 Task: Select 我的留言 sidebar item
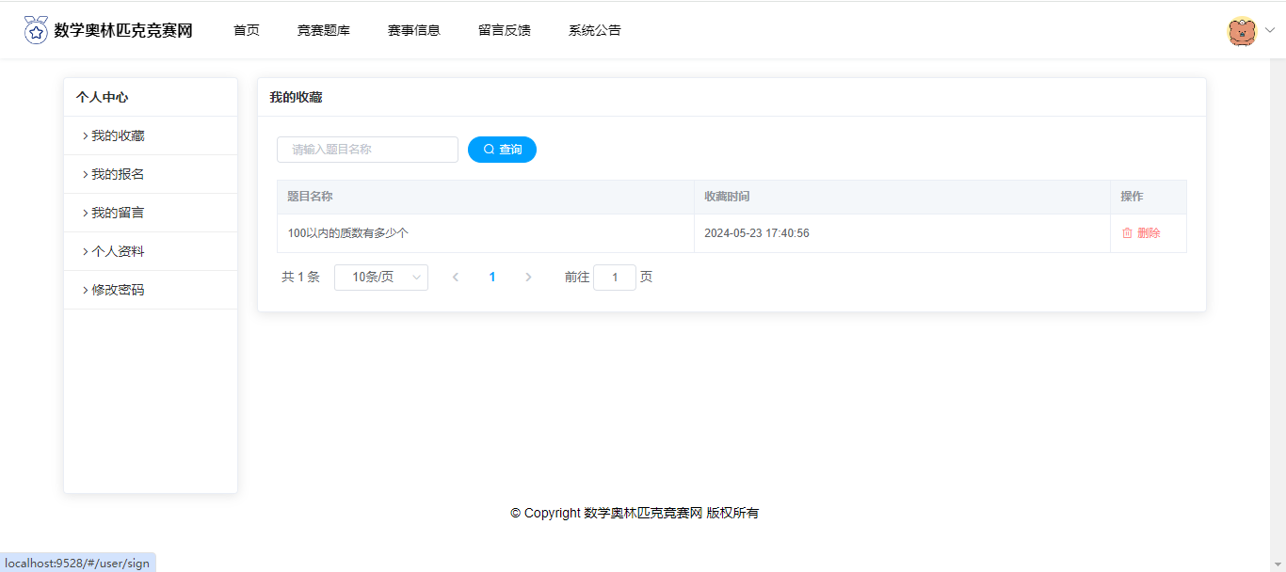coord(118,213)
